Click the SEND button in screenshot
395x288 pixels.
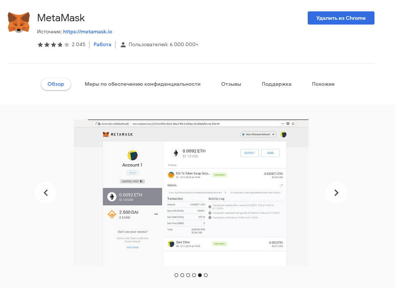270,153
